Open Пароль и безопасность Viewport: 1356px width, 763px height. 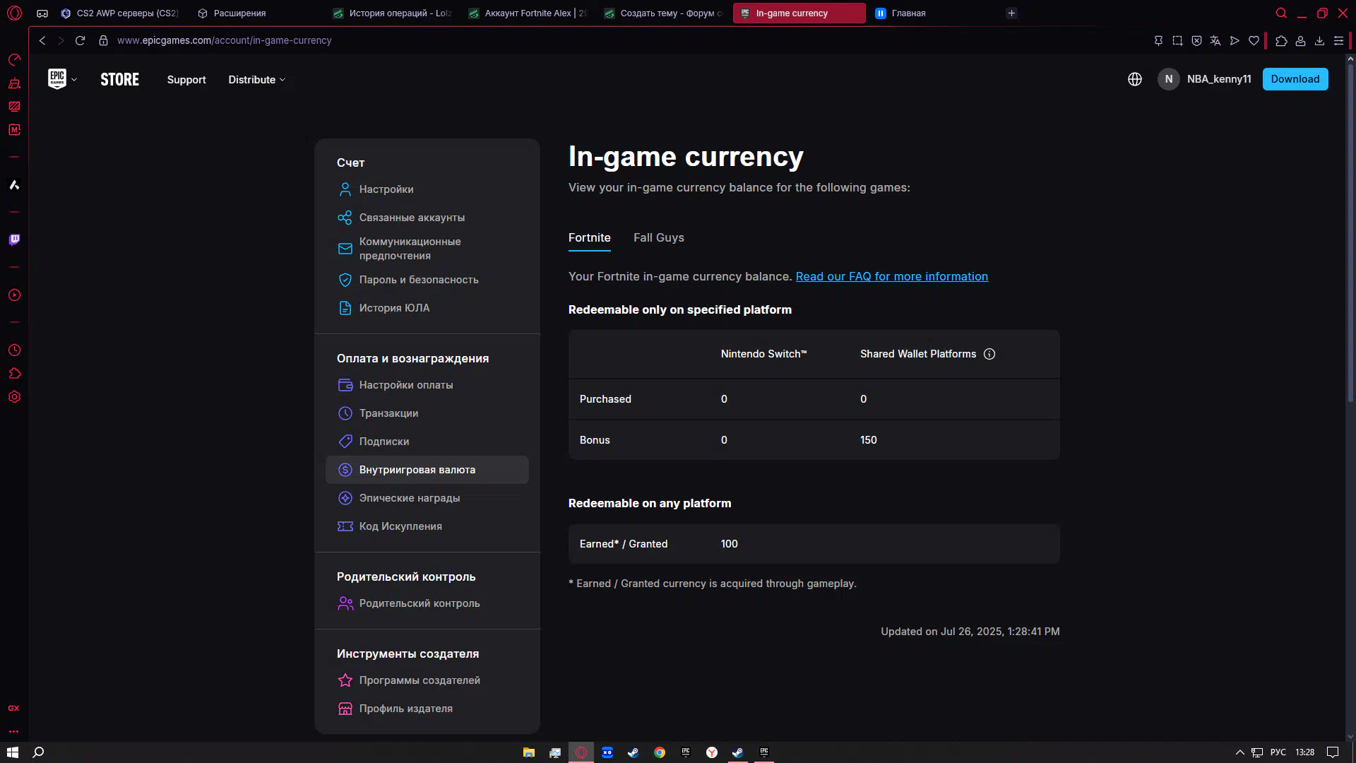pos(427,280)
